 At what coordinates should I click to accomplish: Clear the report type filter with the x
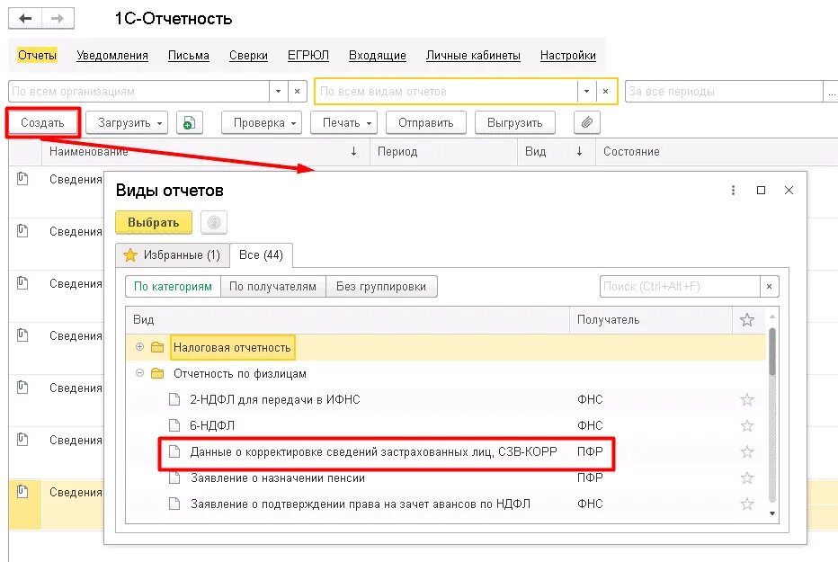tap(605, 92)
